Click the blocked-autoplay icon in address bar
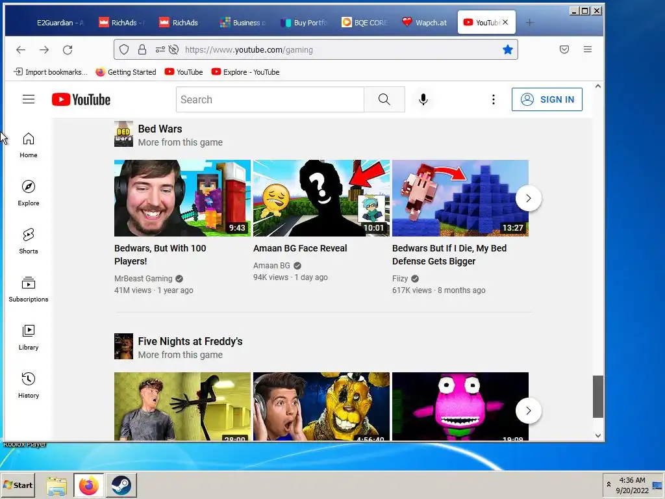The width and height of the screenshot is (665, 499). coord(173,49)
